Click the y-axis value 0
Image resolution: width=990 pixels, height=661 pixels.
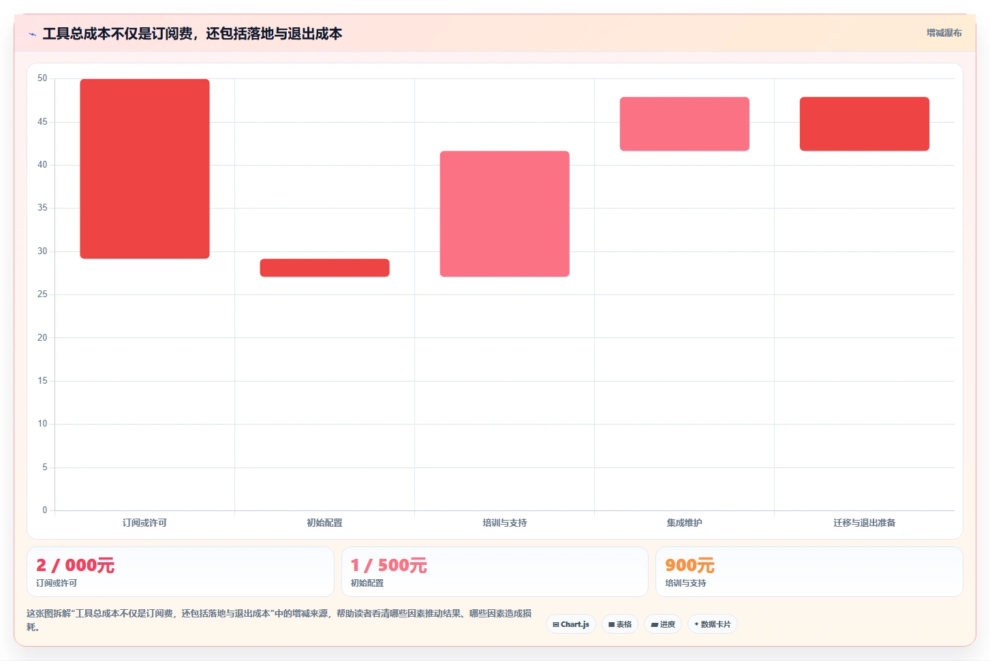pos(45,510)
